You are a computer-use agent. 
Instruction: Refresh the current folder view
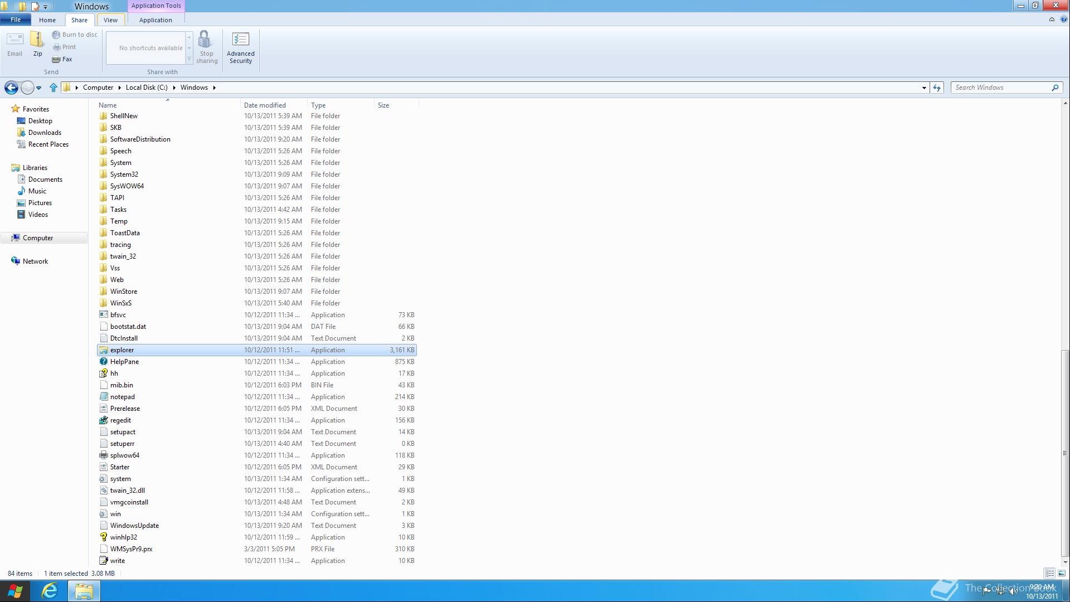937,88
